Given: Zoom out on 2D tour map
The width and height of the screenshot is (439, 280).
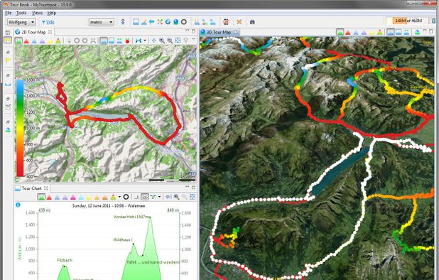Looking at the screenshot, I should click(x=170, y=41).
